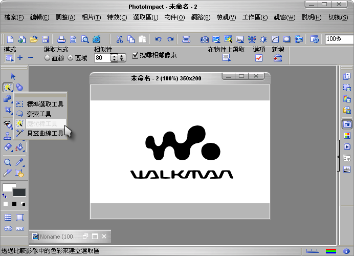The width and height of the screenshot is (354, 256).
Task: Open the 特效(C) menu
Action: (117, 17)
